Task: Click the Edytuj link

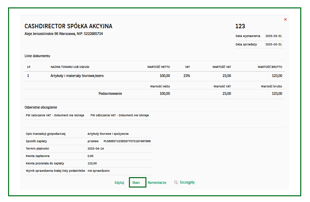Action: pyautogui.click(x=119, y=183)
